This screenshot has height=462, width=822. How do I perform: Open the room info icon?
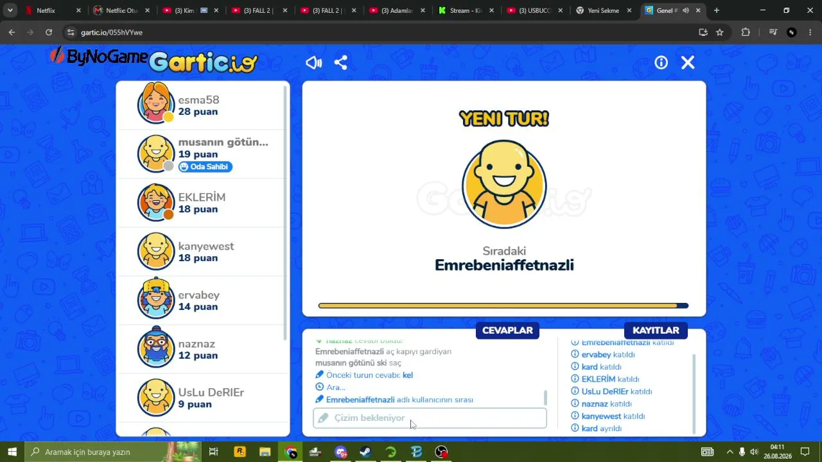661,62
